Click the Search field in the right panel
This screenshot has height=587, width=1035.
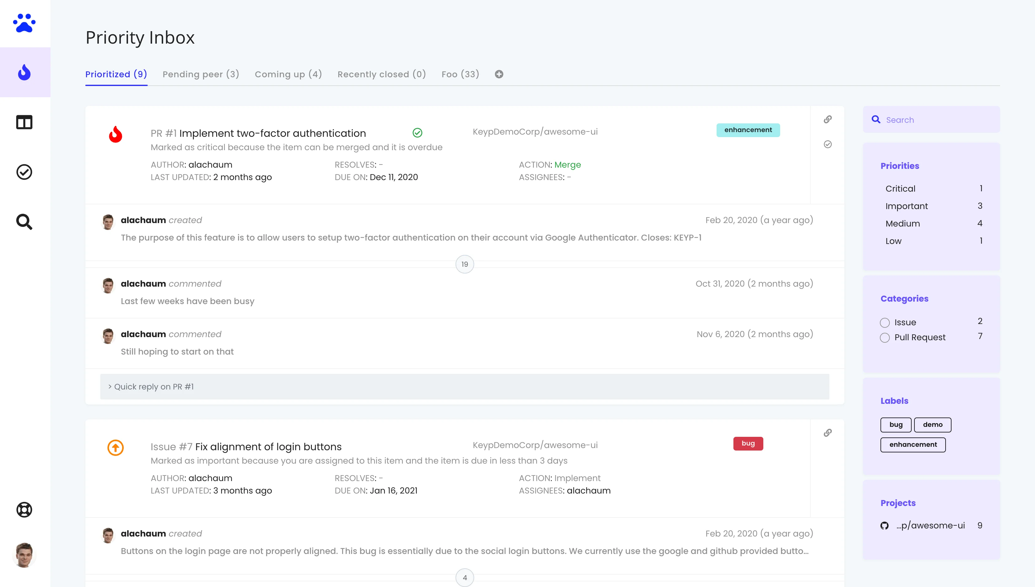tap(932, 119)
